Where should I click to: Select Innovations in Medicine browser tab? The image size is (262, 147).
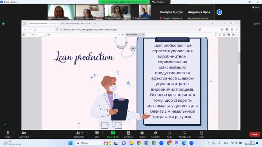pyautogui.click(x=43, y=24)
